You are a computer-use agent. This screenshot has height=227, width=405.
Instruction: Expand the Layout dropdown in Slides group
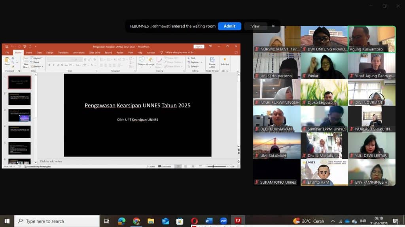tap(37, 58)
